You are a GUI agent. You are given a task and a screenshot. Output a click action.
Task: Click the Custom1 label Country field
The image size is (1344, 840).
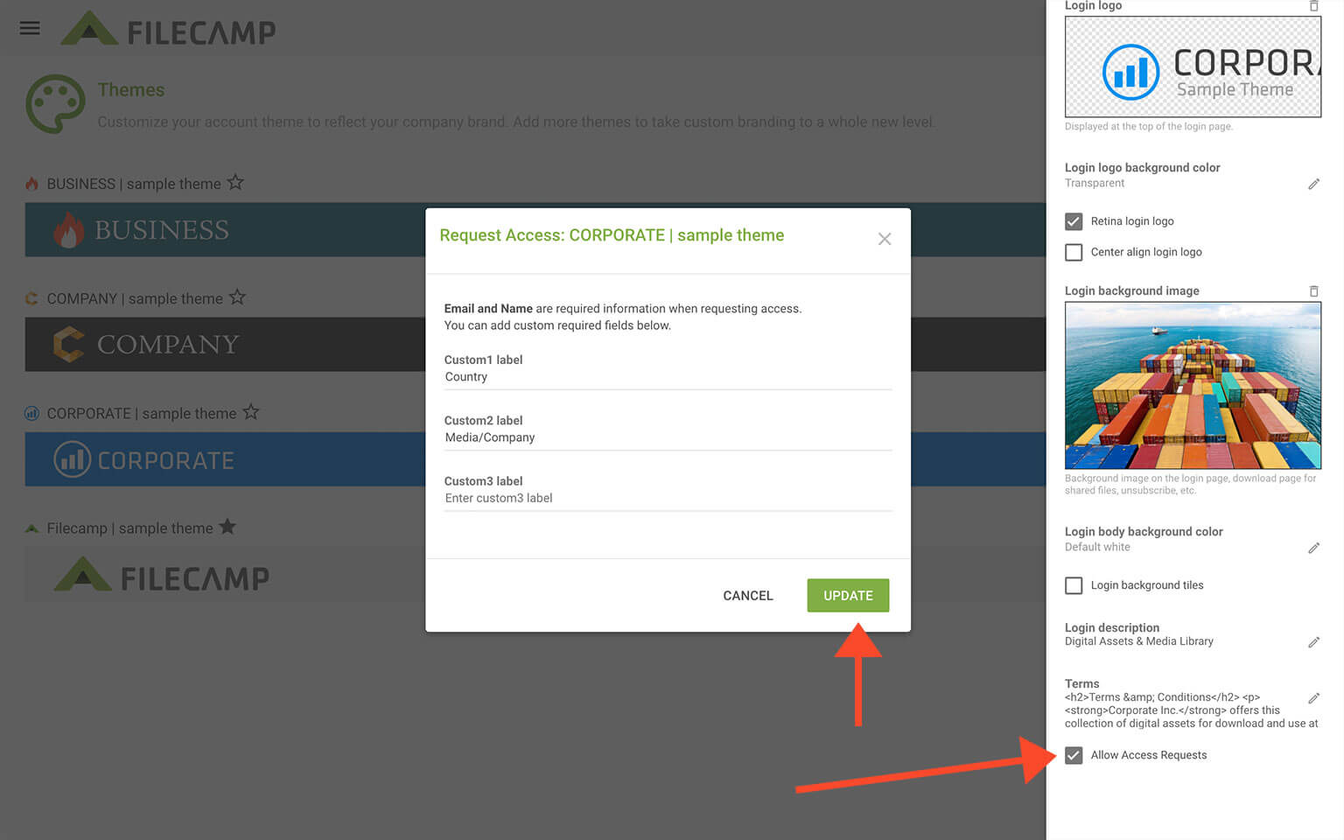click(667, 377)
